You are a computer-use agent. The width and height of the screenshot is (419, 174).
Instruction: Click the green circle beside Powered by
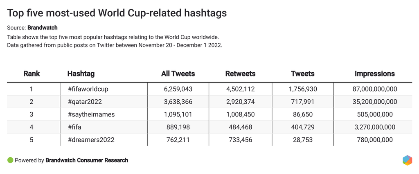click(x=10, y=161)
